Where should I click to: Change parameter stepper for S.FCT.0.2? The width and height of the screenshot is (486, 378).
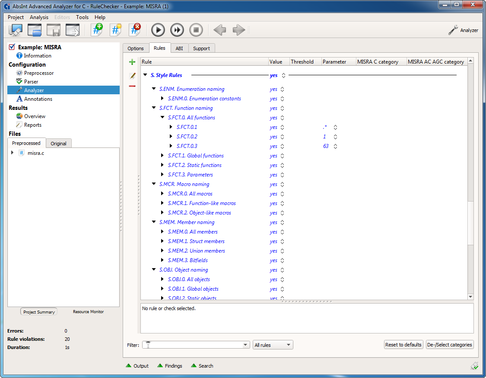335,137
